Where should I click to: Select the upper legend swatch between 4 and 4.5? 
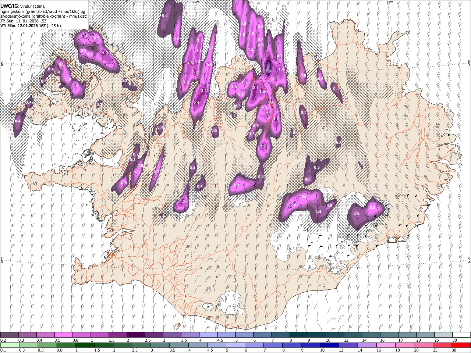point(208,335)
